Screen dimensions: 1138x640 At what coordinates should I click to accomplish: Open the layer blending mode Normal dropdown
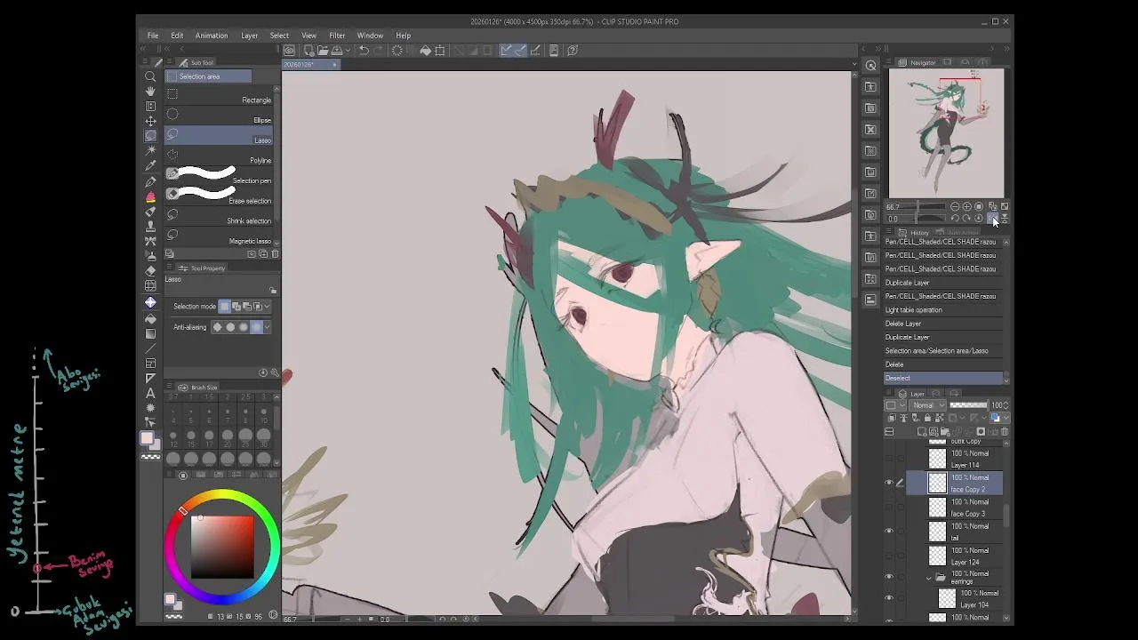point(928,405)
